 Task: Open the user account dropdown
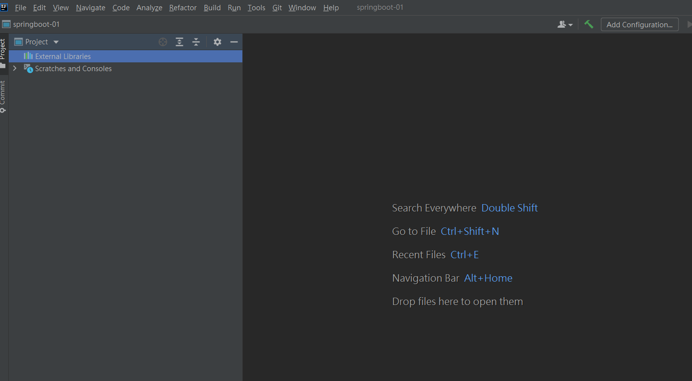pos(565,24)
